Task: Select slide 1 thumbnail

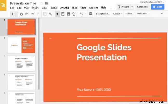Action: (21, 27)
